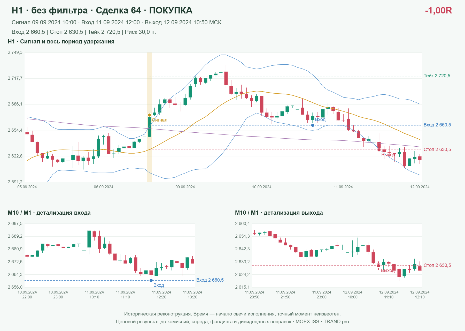
Task: Click the 2 622,8 price axis label
Action: [x=15, y=156]
